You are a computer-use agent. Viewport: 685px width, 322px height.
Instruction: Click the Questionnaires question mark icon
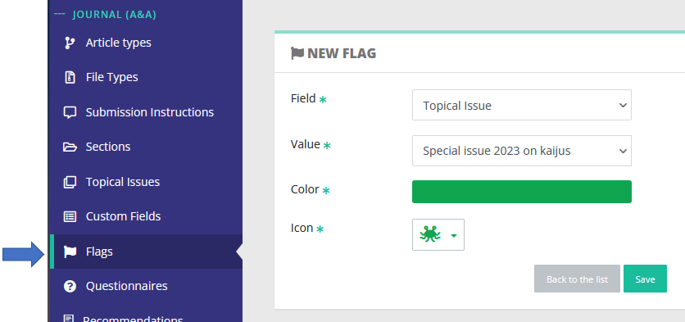point(70,286)
